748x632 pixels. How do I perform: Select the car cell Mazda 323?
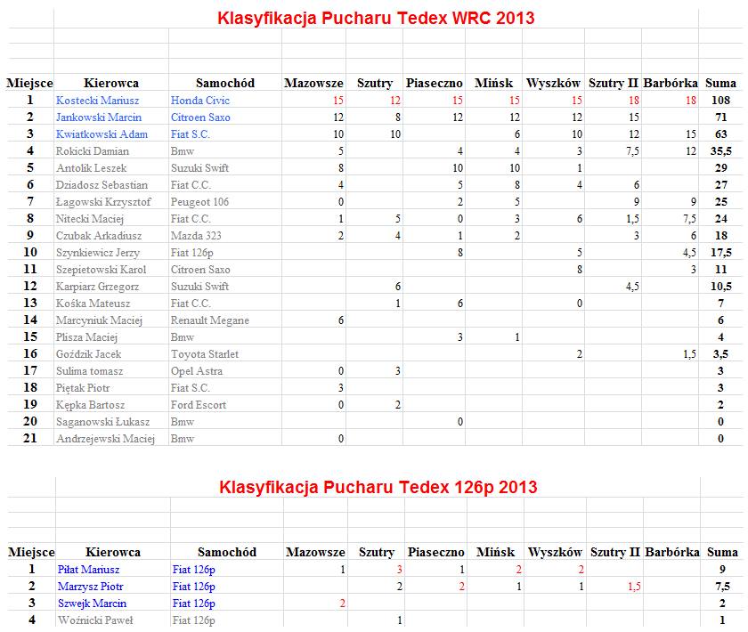(196, 236)
